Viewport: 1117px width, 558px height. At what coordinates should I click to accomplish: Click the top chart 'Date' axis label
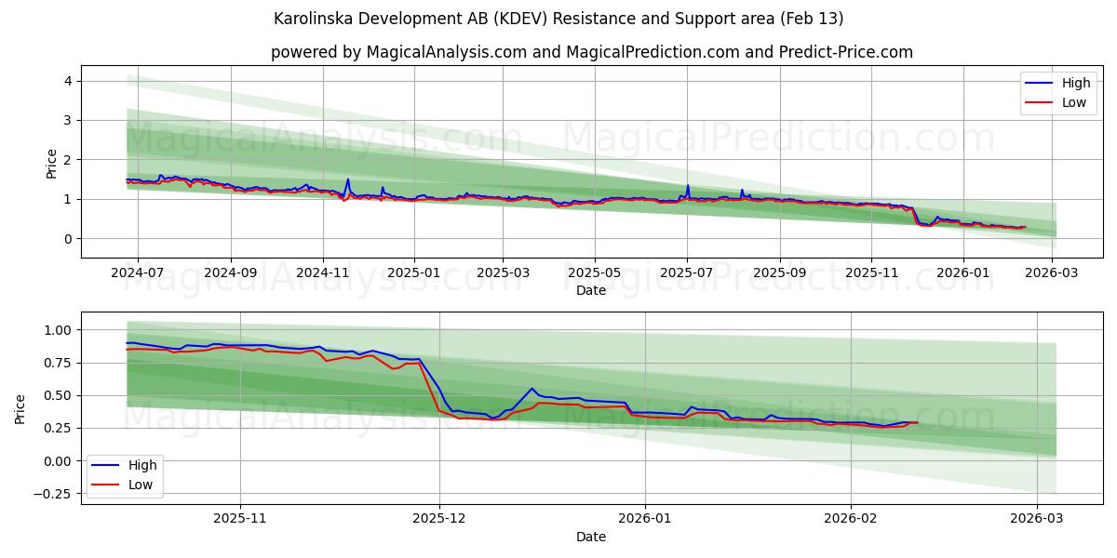591,290
